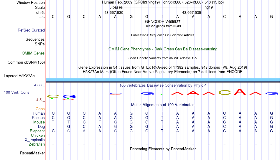Click the chr6: ruler label
This screenshot has width=280, height=160.
tap(41, 12)
